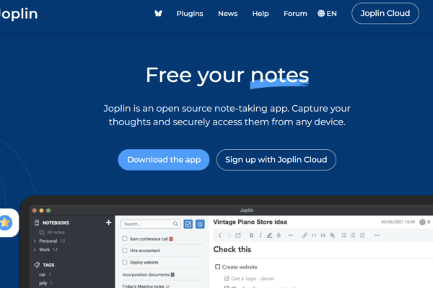Click the note Search input field
Viewport: 433px width, 288px height.
150,225
